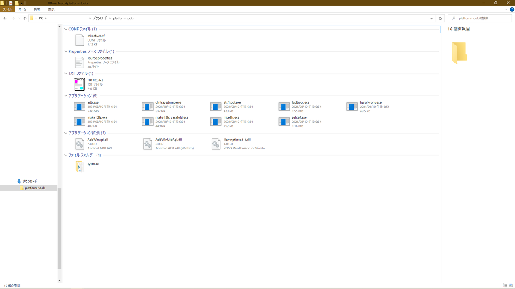Select the NOTICE.txt file name
515x289 pixels.
[x=95, y=80]
